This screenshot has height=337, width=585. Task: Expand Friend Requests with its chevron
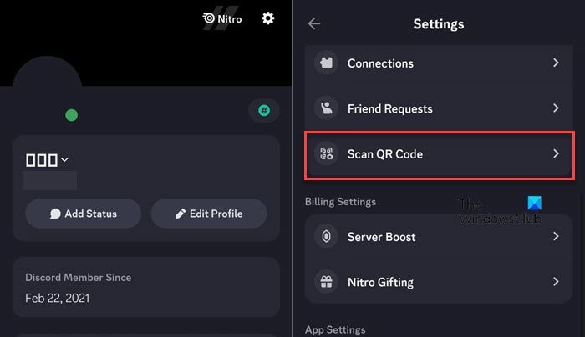[556, 108]
